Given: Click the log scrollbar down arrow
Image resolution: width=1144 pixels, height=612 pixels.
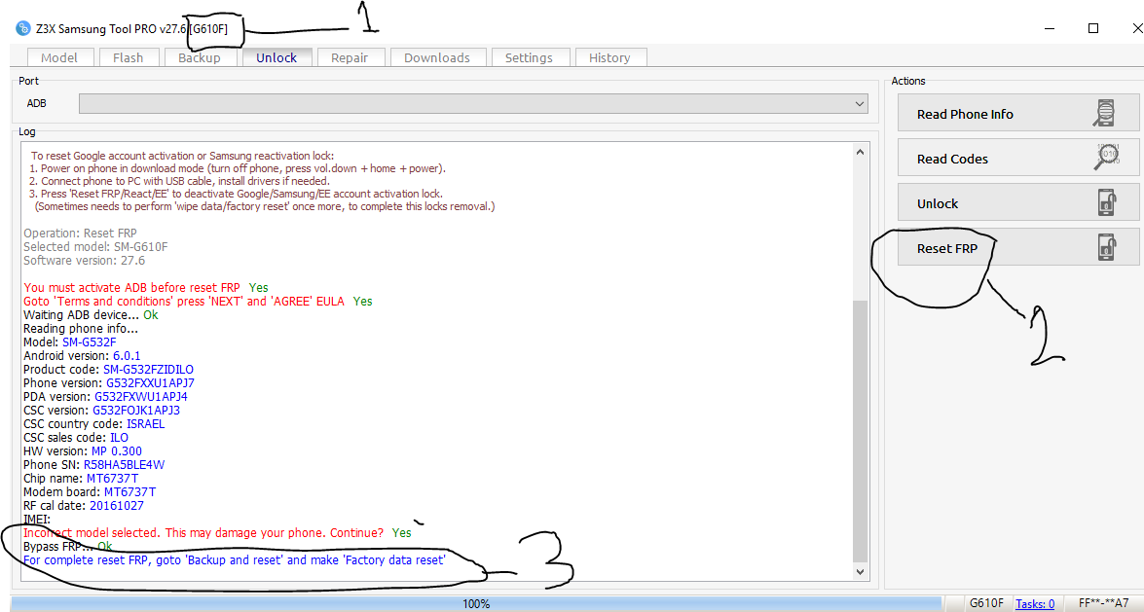Looking at the screenshot, I should [x=860, y=572].
